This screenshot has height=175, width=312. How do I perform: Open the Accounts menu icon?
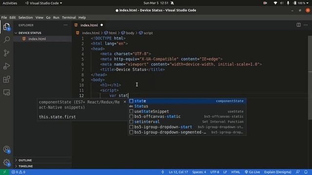pyautogui.click(x=6, y=149)
